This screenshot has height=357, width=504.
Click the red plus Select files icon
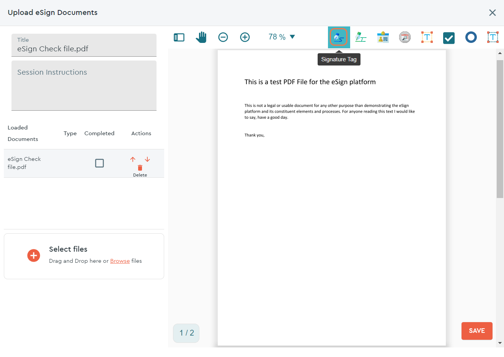(x=34, y=255)
